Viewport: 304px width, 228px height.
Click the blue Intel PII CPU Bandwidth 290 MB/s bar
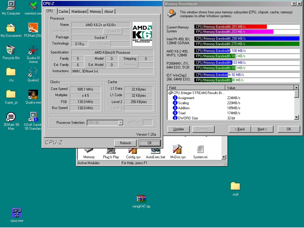click(247, 39)
